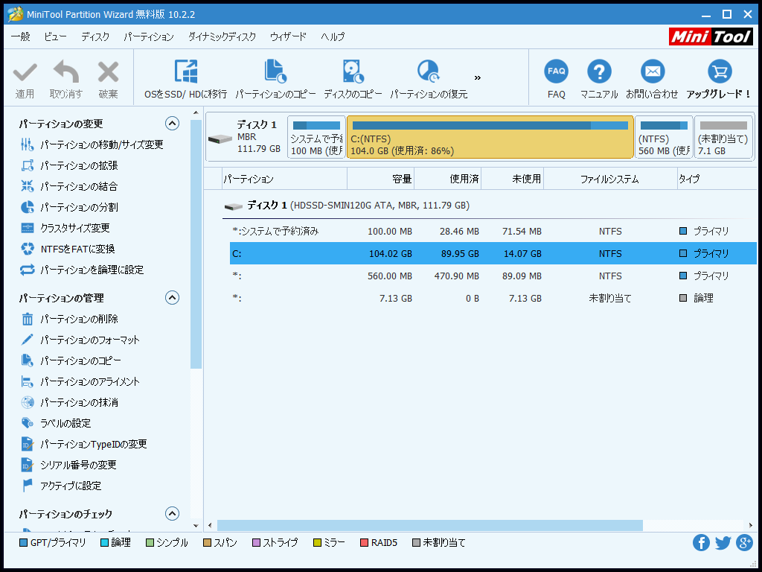Open the Google Plus icon

pyautogui.click(x=744, y=542)
